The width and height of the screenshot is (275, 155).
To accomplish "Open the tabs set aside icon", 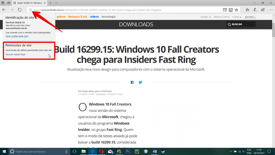I will pos(3,3).
